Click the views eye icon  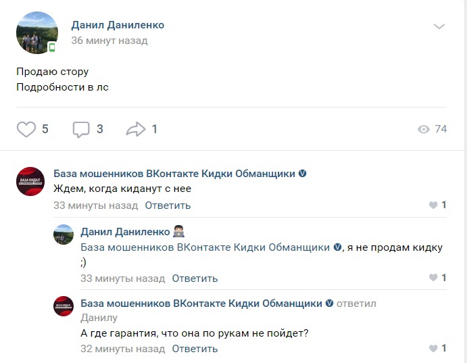(x=424, y=129)
